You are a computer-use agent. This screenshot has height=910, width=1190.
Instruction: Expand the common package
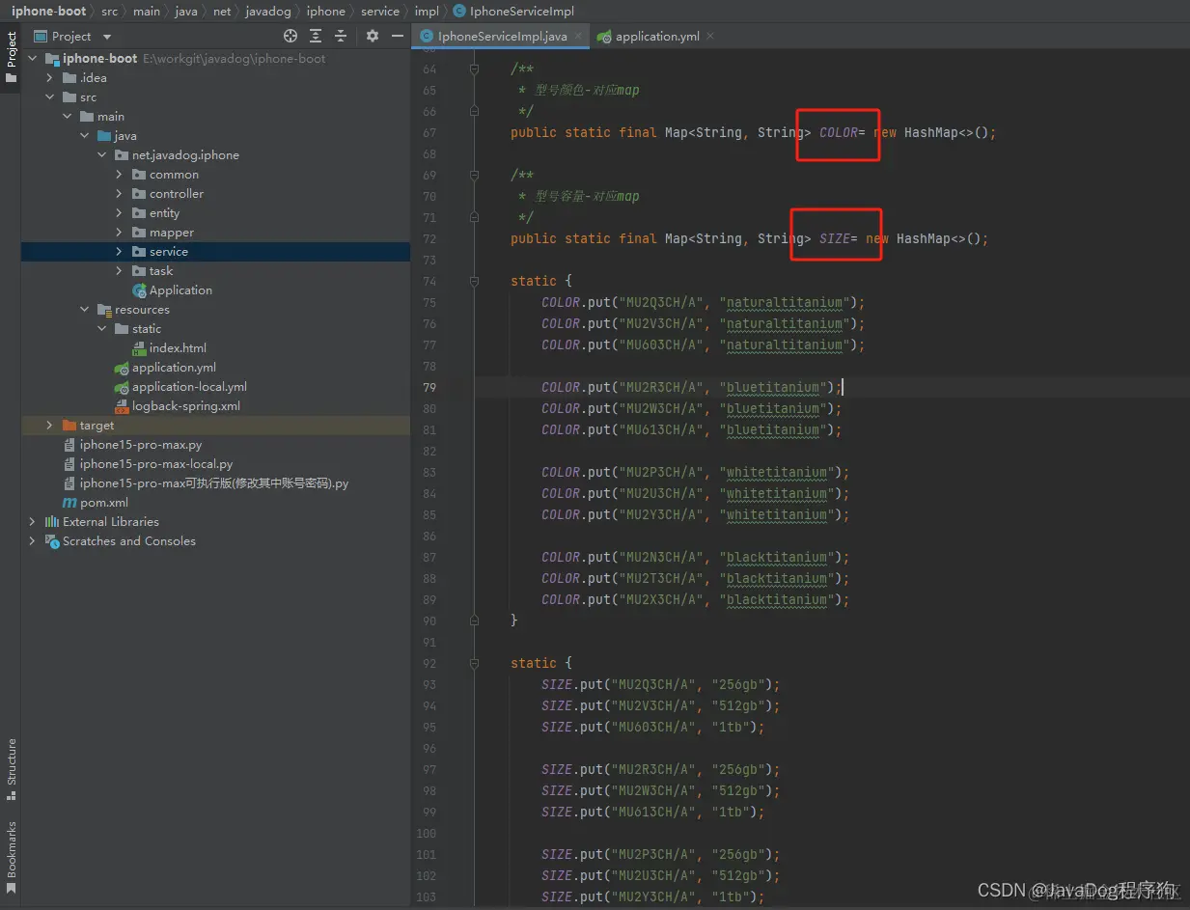(120, 175)
